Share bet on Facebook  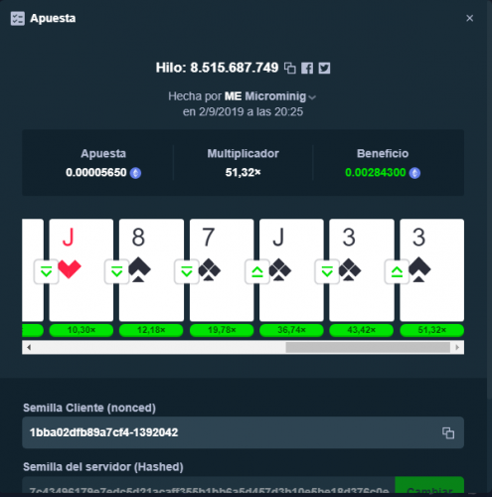tap(307, 69)
